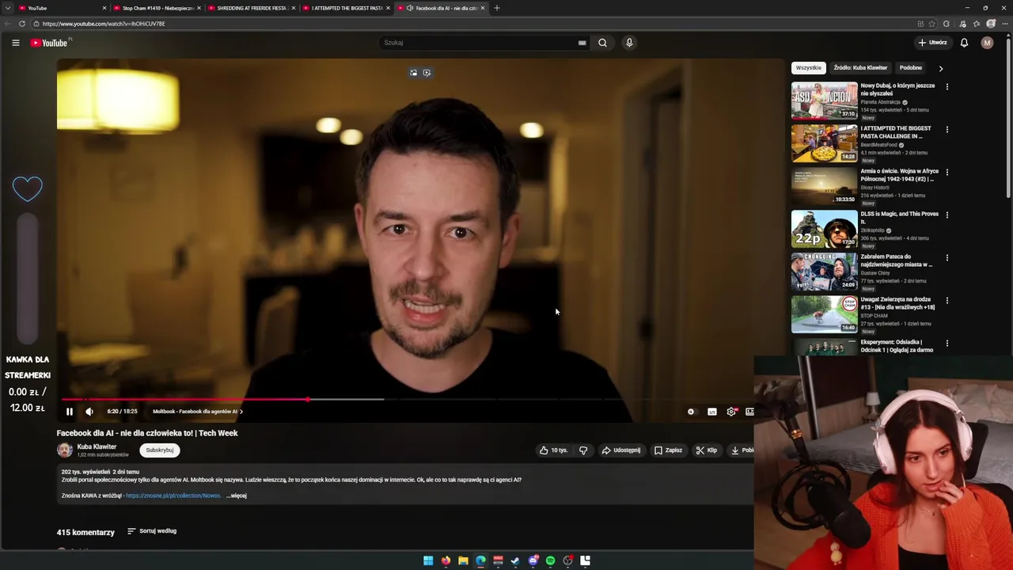Toggle subtitles in the player

(x=712, y=412)
